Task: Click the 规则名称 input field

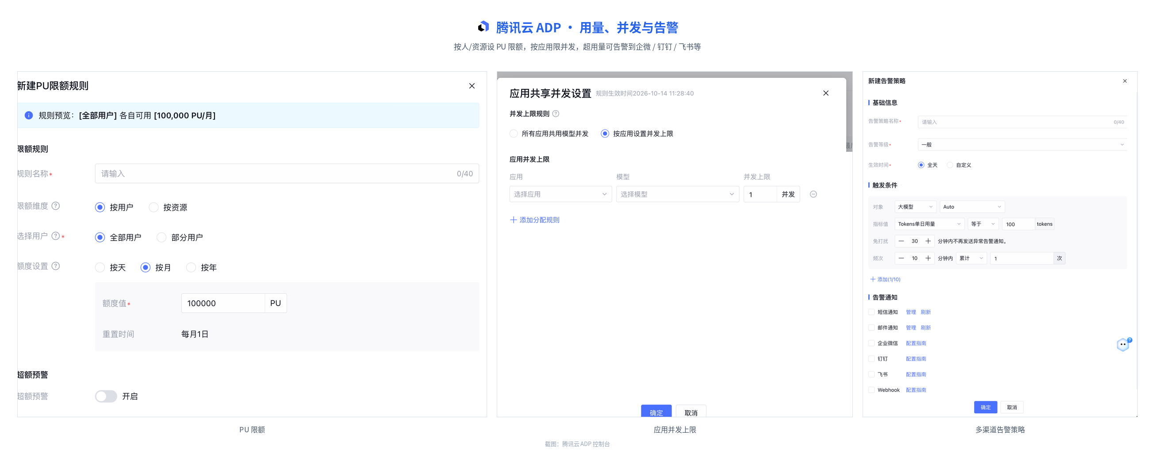Action: tap(287, 173)
